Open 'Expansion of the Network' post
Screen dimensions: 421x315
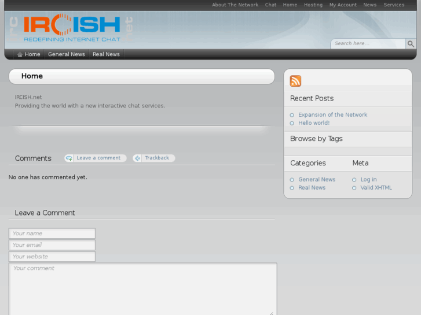(332, 115)
